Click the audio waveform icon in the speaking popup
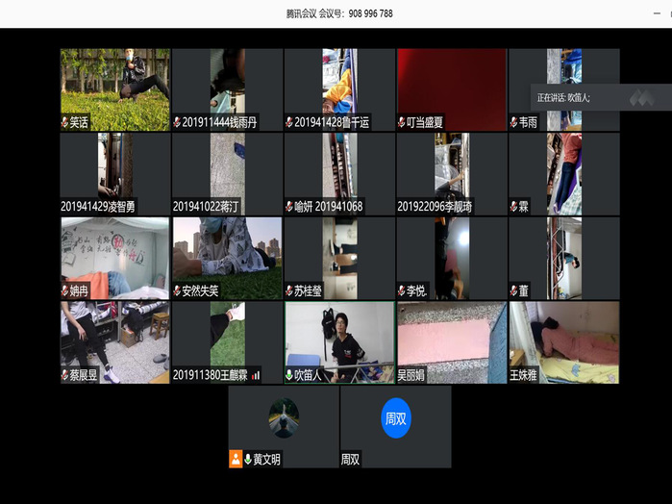This screenshot has height=504, width=672. [x=641, y=97]
